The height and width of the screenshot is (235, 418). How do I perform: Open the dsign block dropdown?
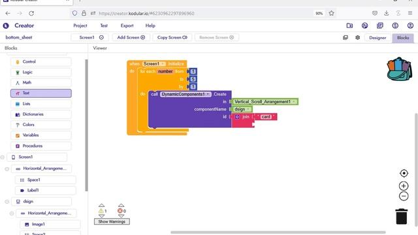(248, 109)
